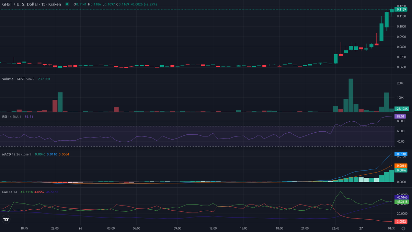Click the 27 date label on time axis
This screenshot has width=412, height=232.
tap(361, 228)
